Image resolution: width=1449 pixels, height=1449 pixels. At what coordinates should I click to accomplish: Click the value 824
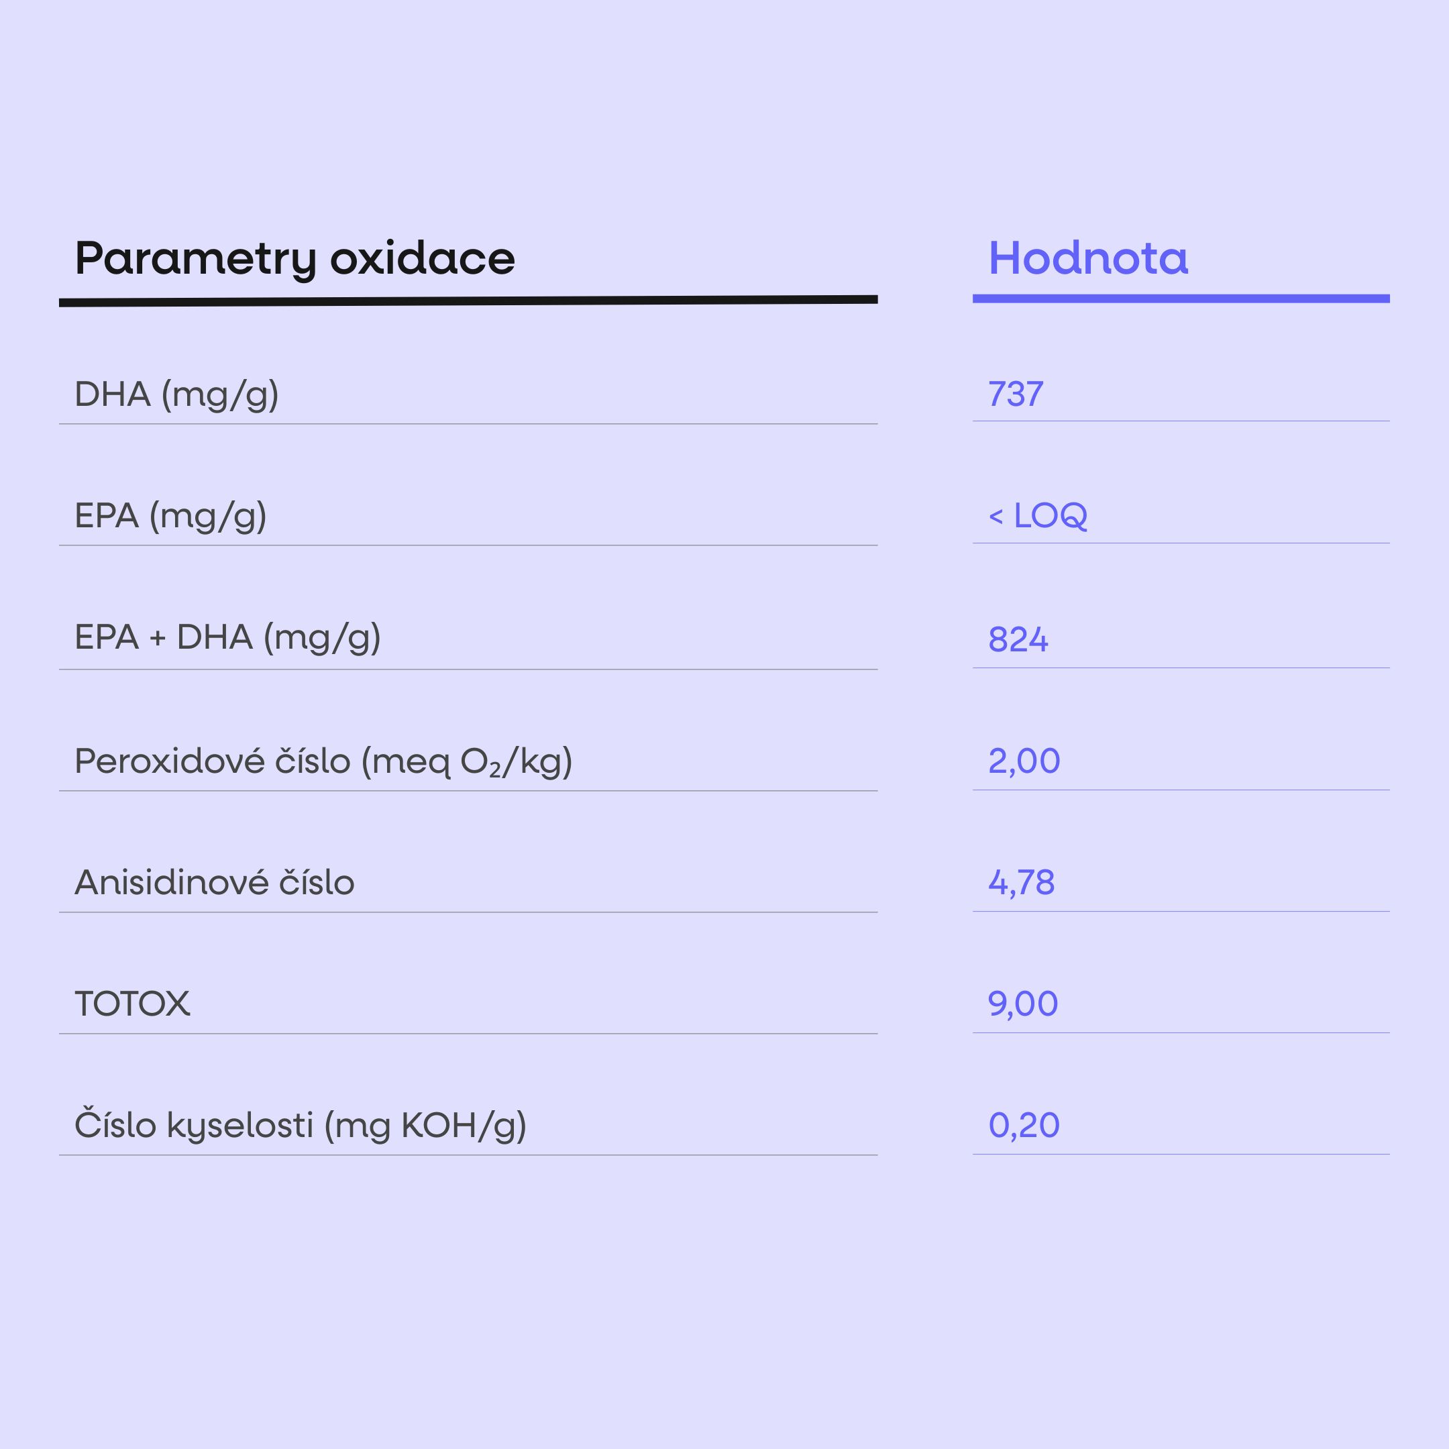tap(1018, 640)
